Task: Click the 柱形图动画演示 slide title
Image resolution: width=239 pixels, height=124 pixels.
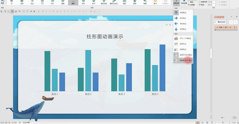Action: pos(105,36)
